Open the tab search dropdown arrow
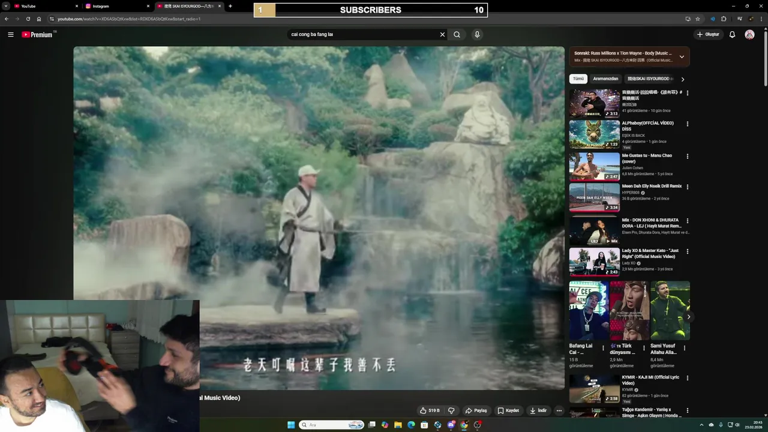The image size is (768, 432). point(6,6)
